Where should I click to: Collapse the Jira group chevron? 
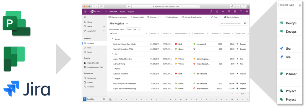[112, 53]
